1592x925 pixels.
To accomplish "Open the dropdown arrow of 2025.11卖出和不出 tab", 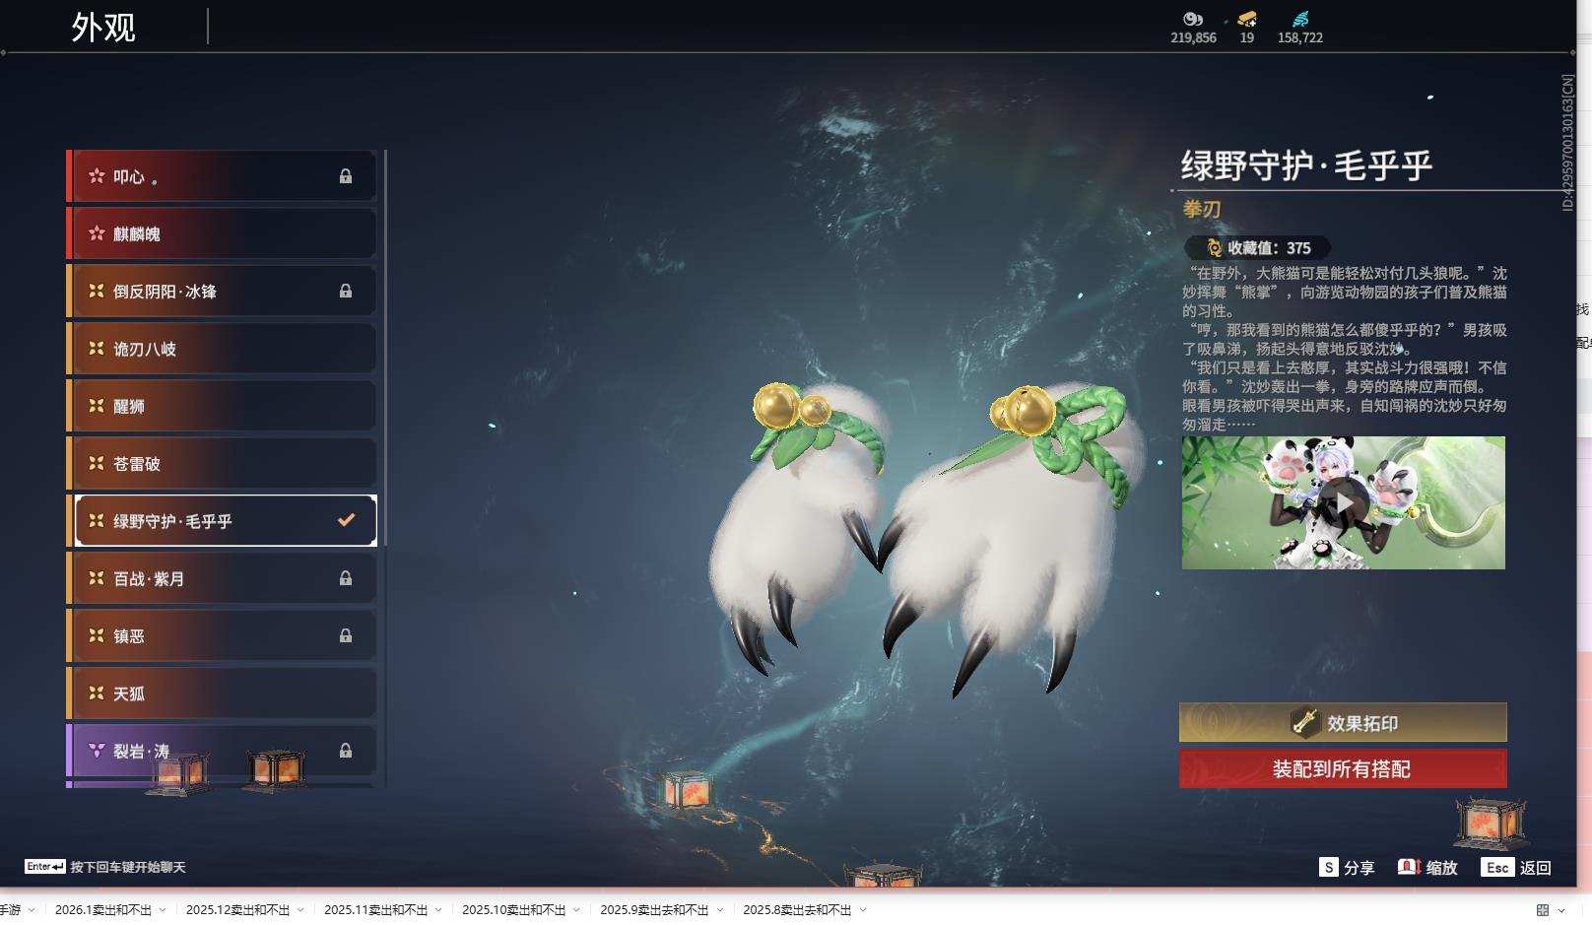I will (x=438, y=910).
